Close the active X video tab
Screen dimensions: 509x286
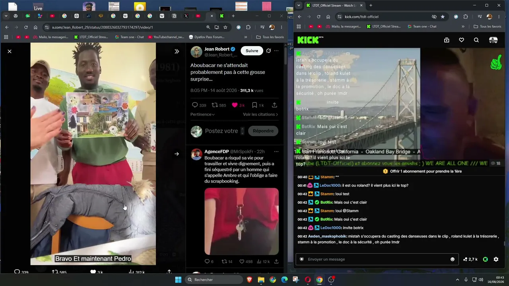pos(212,16)
